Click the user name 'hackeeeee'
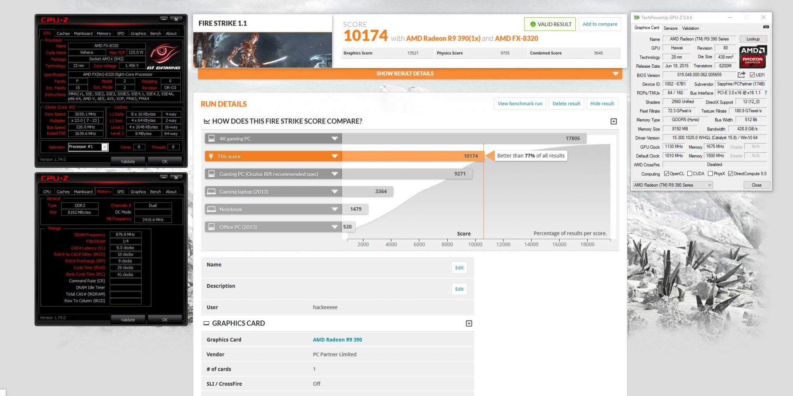This screenshot has width=793, height=396. tap(325, 307)
